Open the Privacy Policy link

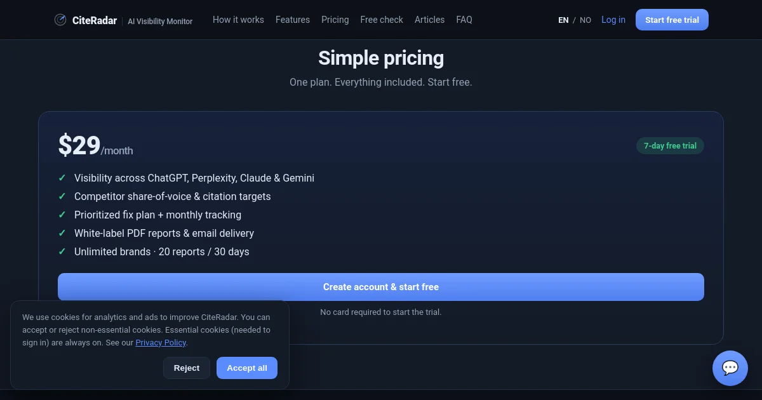click(161, 342)
